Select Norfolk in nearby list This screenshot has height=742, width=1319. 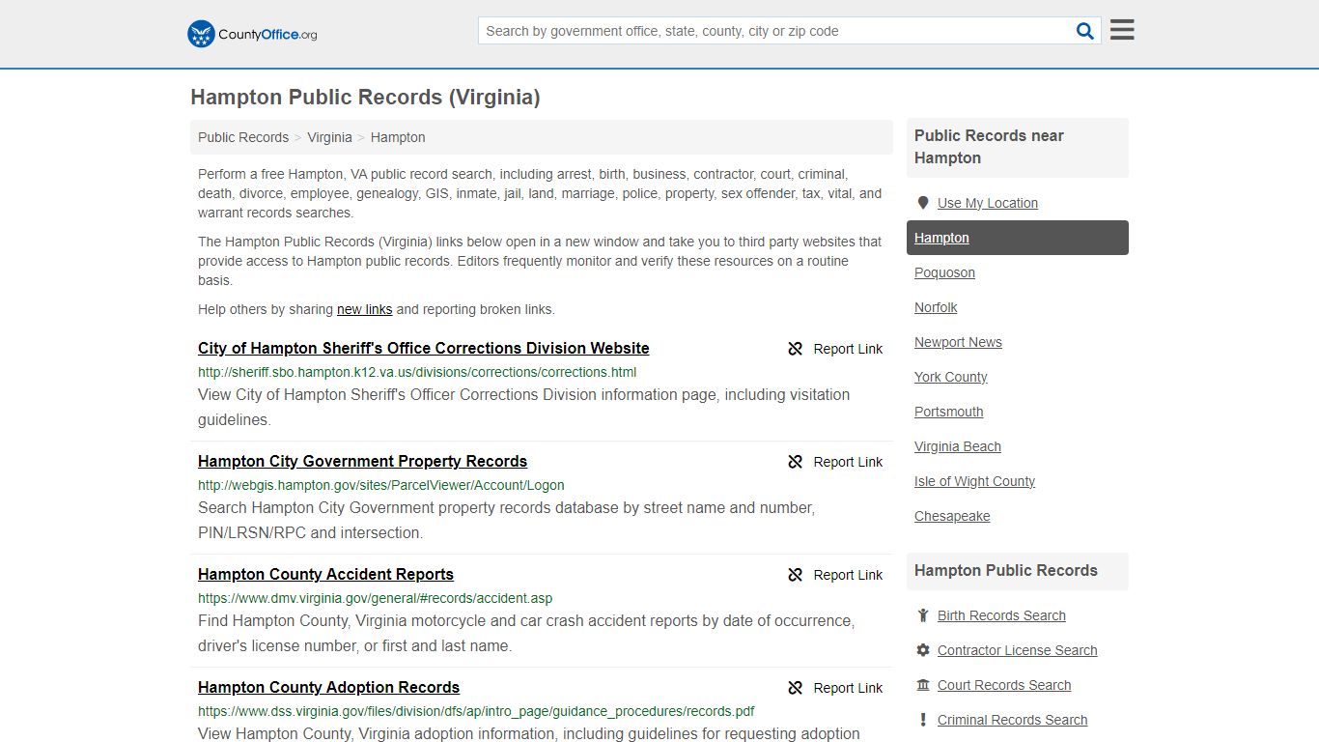coord(936,307)
